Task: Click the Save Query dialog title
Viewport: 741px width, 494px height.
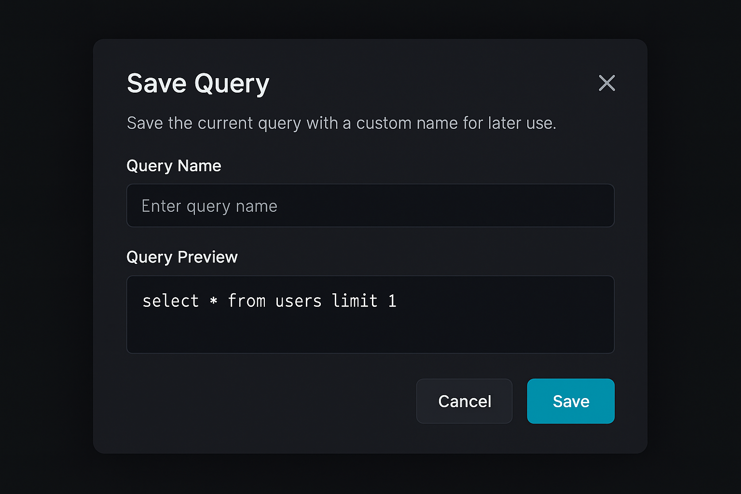Action: [x=198, y=83]
